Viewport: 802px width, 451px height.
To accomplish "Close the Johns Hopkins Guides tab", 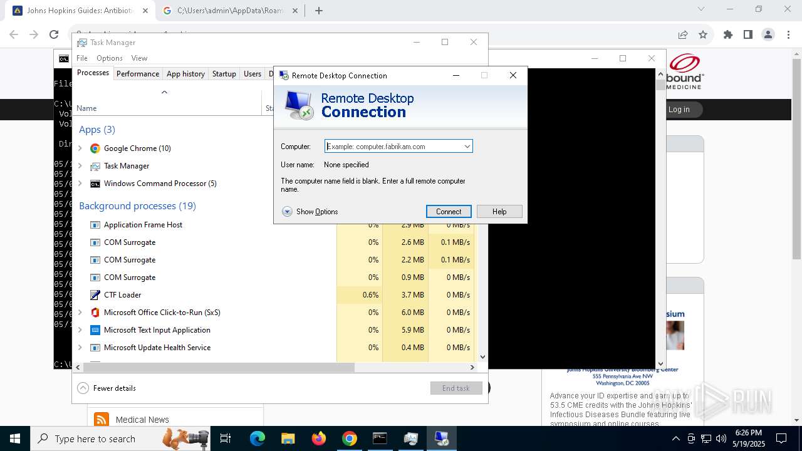I will [x=145, y=11].
